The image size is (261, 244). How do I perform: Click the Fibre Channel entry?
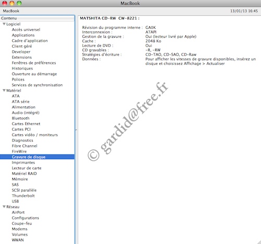pos(25,146)
